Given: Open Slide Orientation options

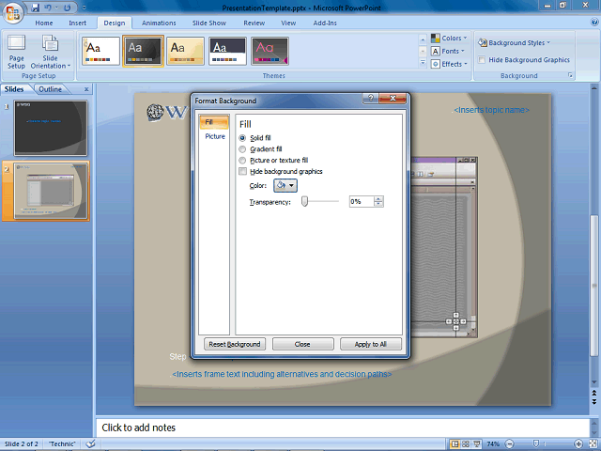Looking at the screenshot, I should [50, 52].
